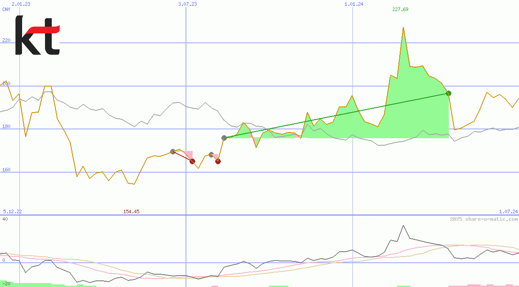This screenshot has width=519, height=287.
Task: Click the 1.07.24 end date label
Action: click(x=508, y=211)
